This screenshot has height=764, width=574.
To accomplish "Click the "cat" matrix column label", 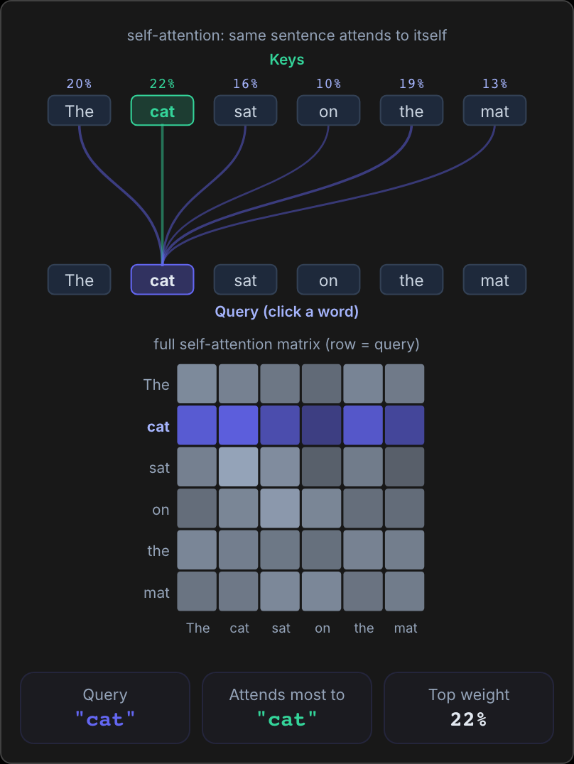I will [x=239, y=628].
